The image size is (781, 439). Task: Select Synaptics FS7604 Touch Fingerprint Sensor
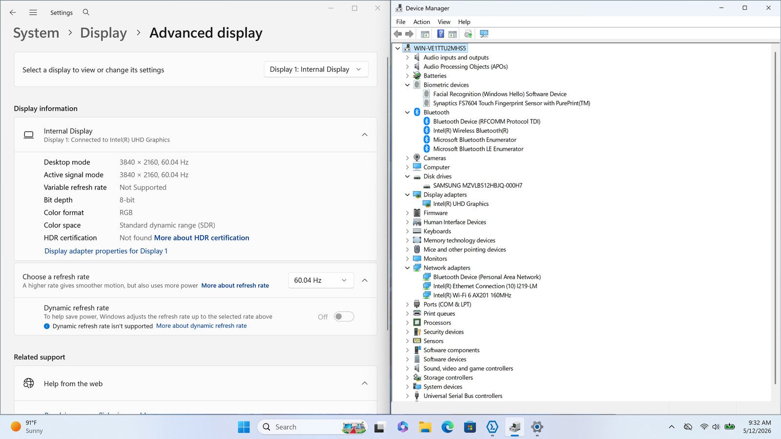pyautogui.click(x=512, y=103)
